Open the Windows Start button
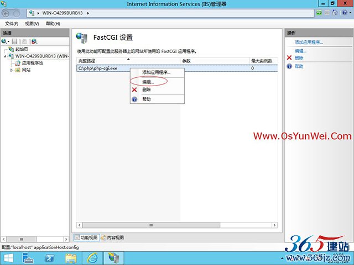This screenshot has height=265, width=354. (8, 258)
